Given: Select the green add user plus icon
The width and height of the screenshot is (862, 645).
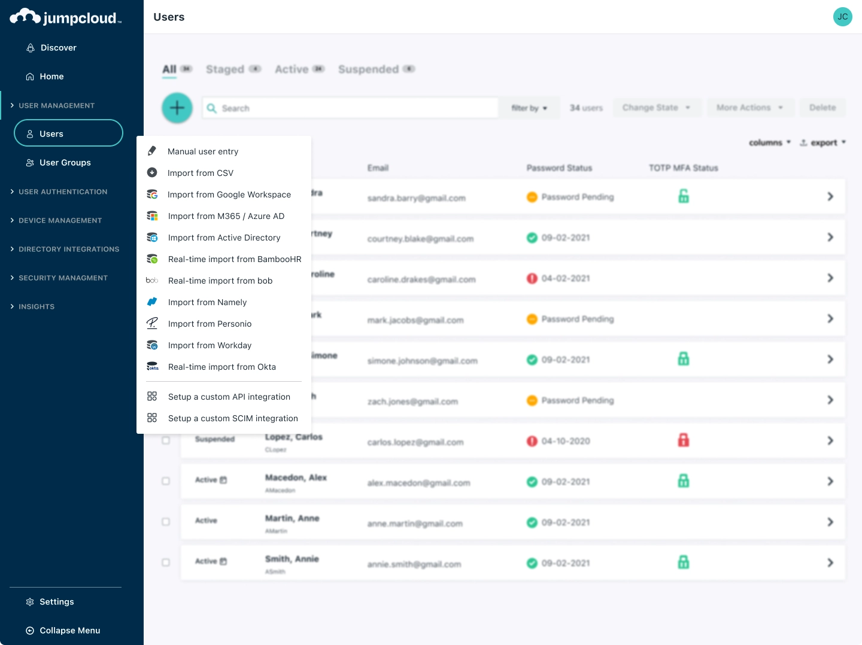Looking at the screenshot, I should pyautogui.click(x=177, y=108).
